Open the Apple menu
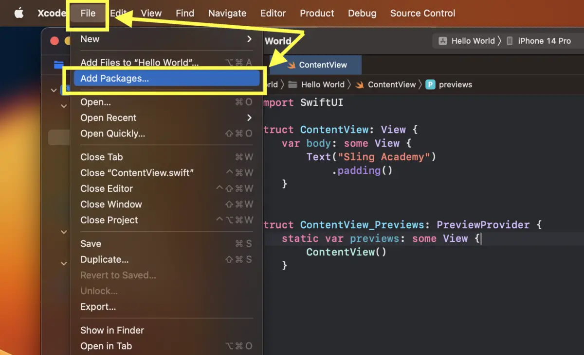Image resolution: width=584 pixels, height=355 pixels. click(x=19, y=13)
